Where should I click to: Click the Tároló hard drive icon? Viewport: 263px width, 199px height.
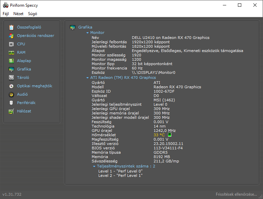(x=11, y=78)
